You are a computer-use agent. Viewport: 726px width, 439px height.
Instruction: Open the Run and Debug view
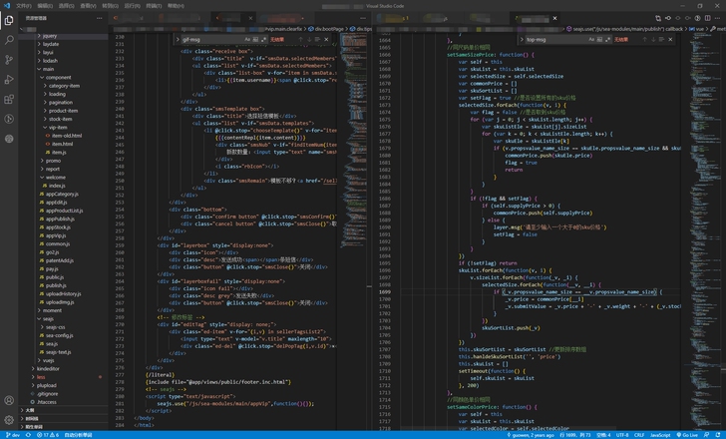(x=9, y=80)
